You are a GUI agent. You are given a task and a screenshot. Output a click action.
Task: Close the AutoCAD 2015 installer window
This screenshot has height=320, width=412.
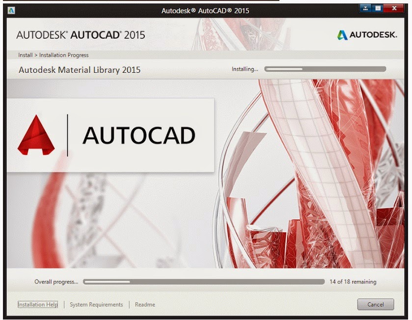[394, 8]
